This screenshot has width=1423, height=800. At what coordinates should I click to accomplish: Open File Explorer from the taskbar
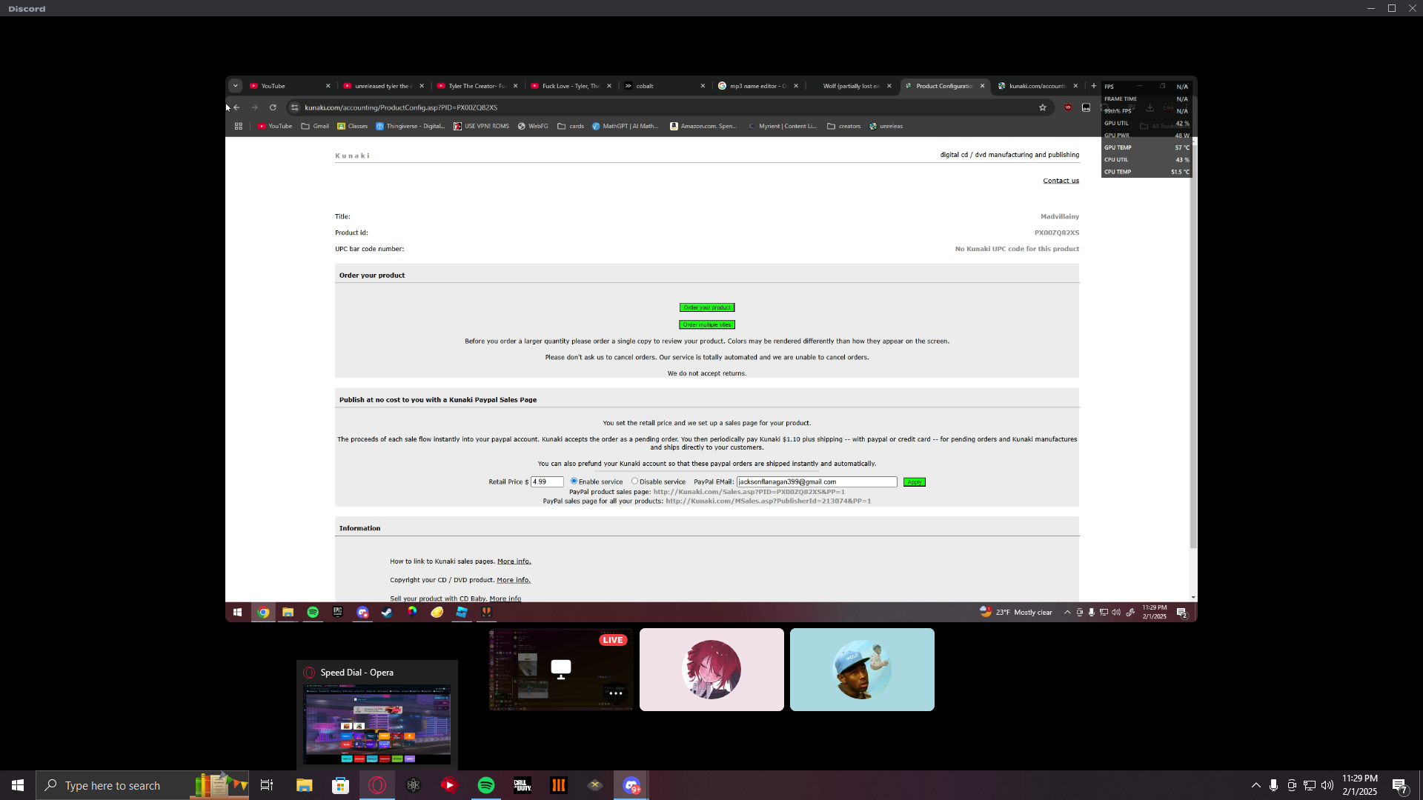(304, 785)
